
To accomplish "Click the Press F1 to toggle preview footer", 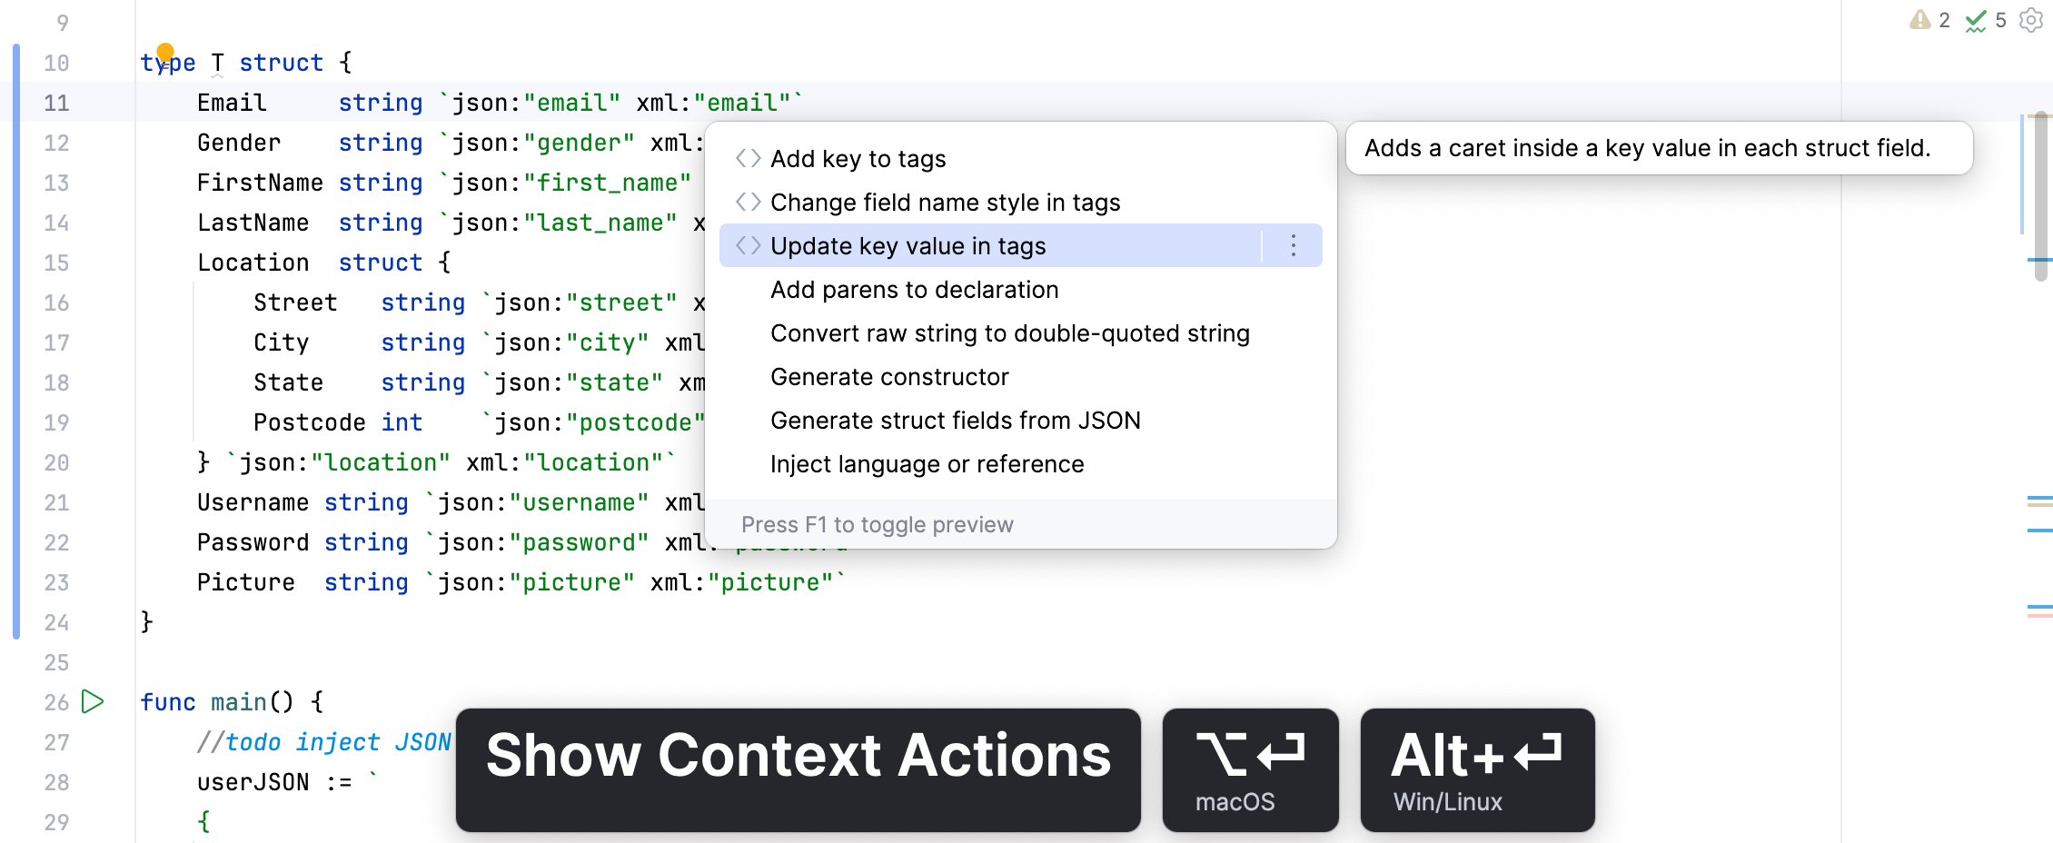I will coord(878,524).
